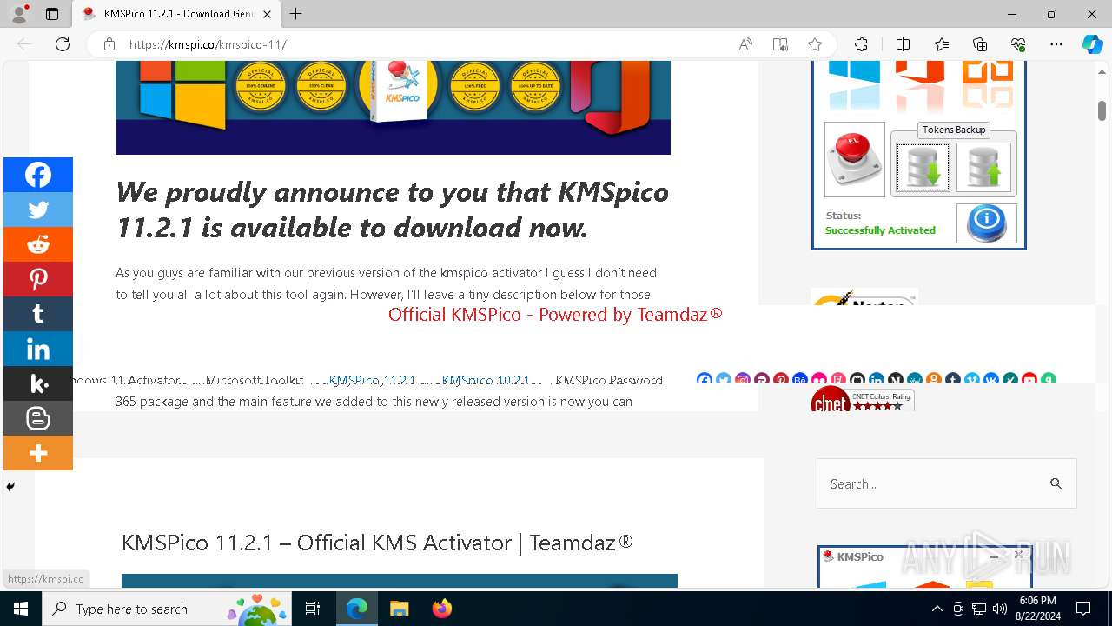Open tab actions menu button
Screen dimensions: 1112x626
[x=52, y=14]
